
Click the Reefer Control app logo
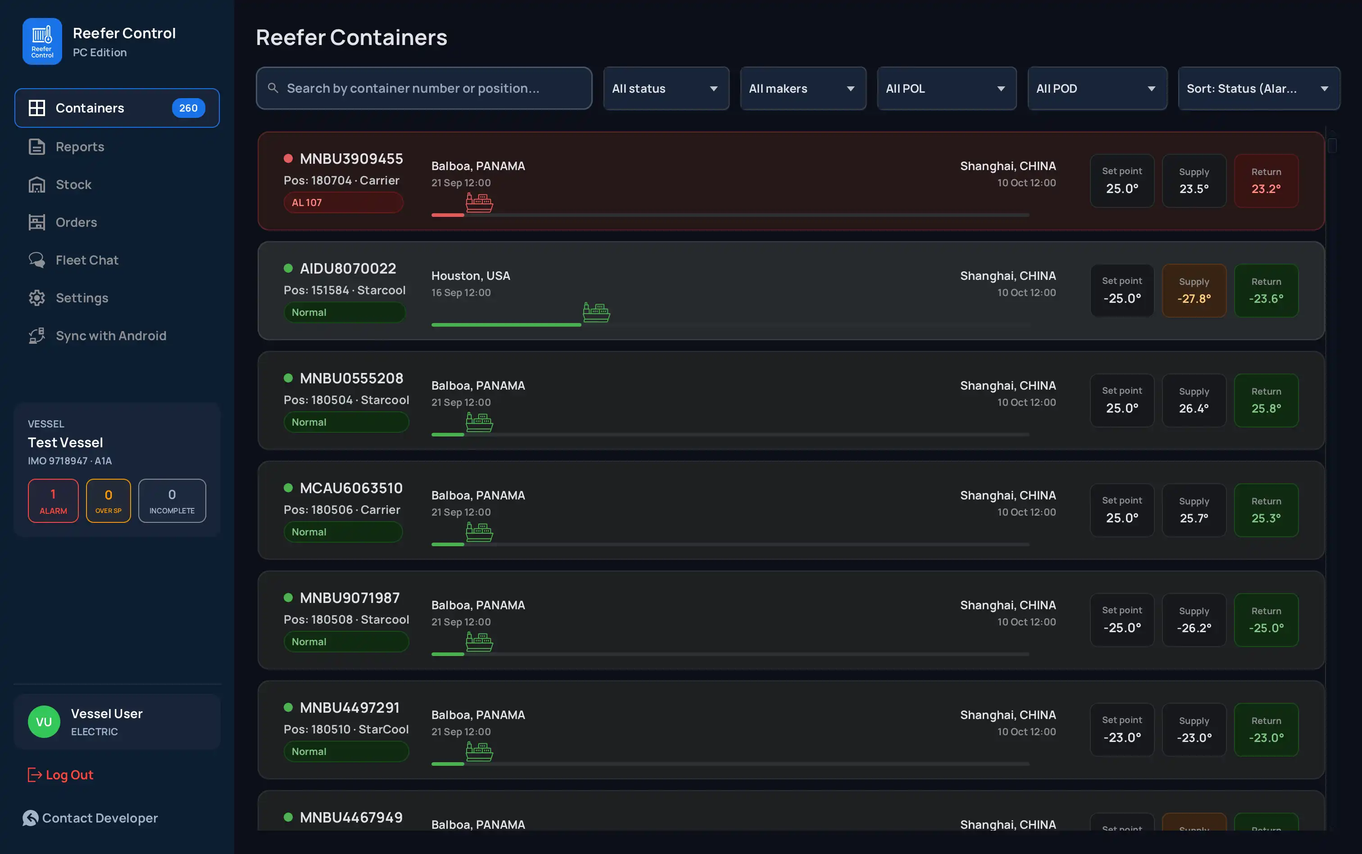pyautogui.click(x=42, y=41)
